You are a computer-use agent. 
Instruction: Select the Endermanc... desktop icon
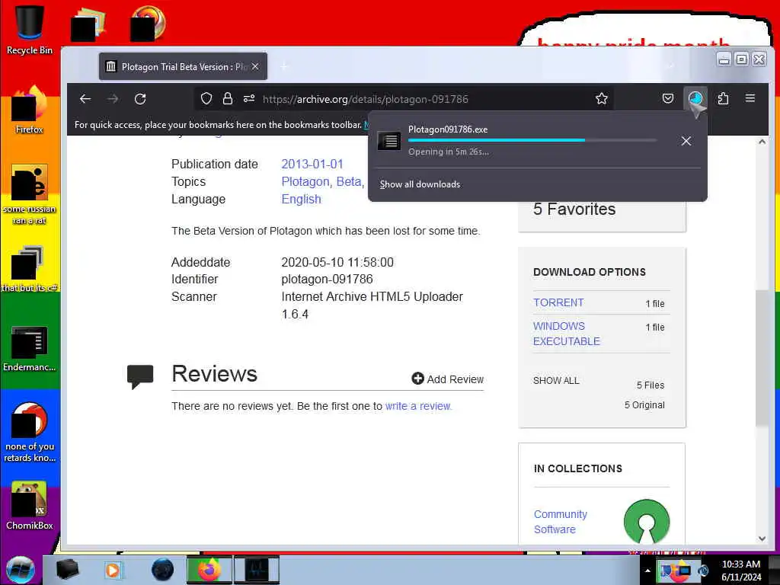point(30,349)
